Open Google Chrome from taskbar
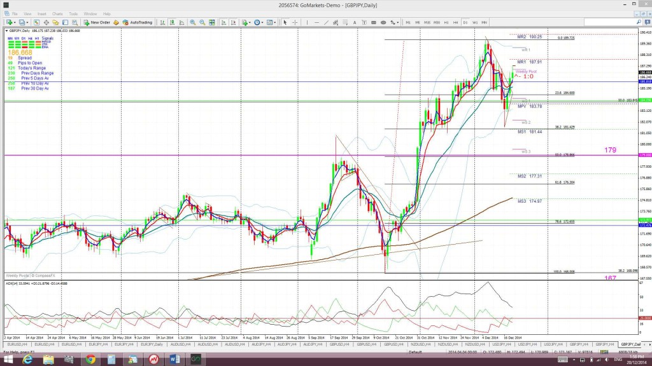Image resolution: width=652 pixels, height=366 pixels. [90, 360]
